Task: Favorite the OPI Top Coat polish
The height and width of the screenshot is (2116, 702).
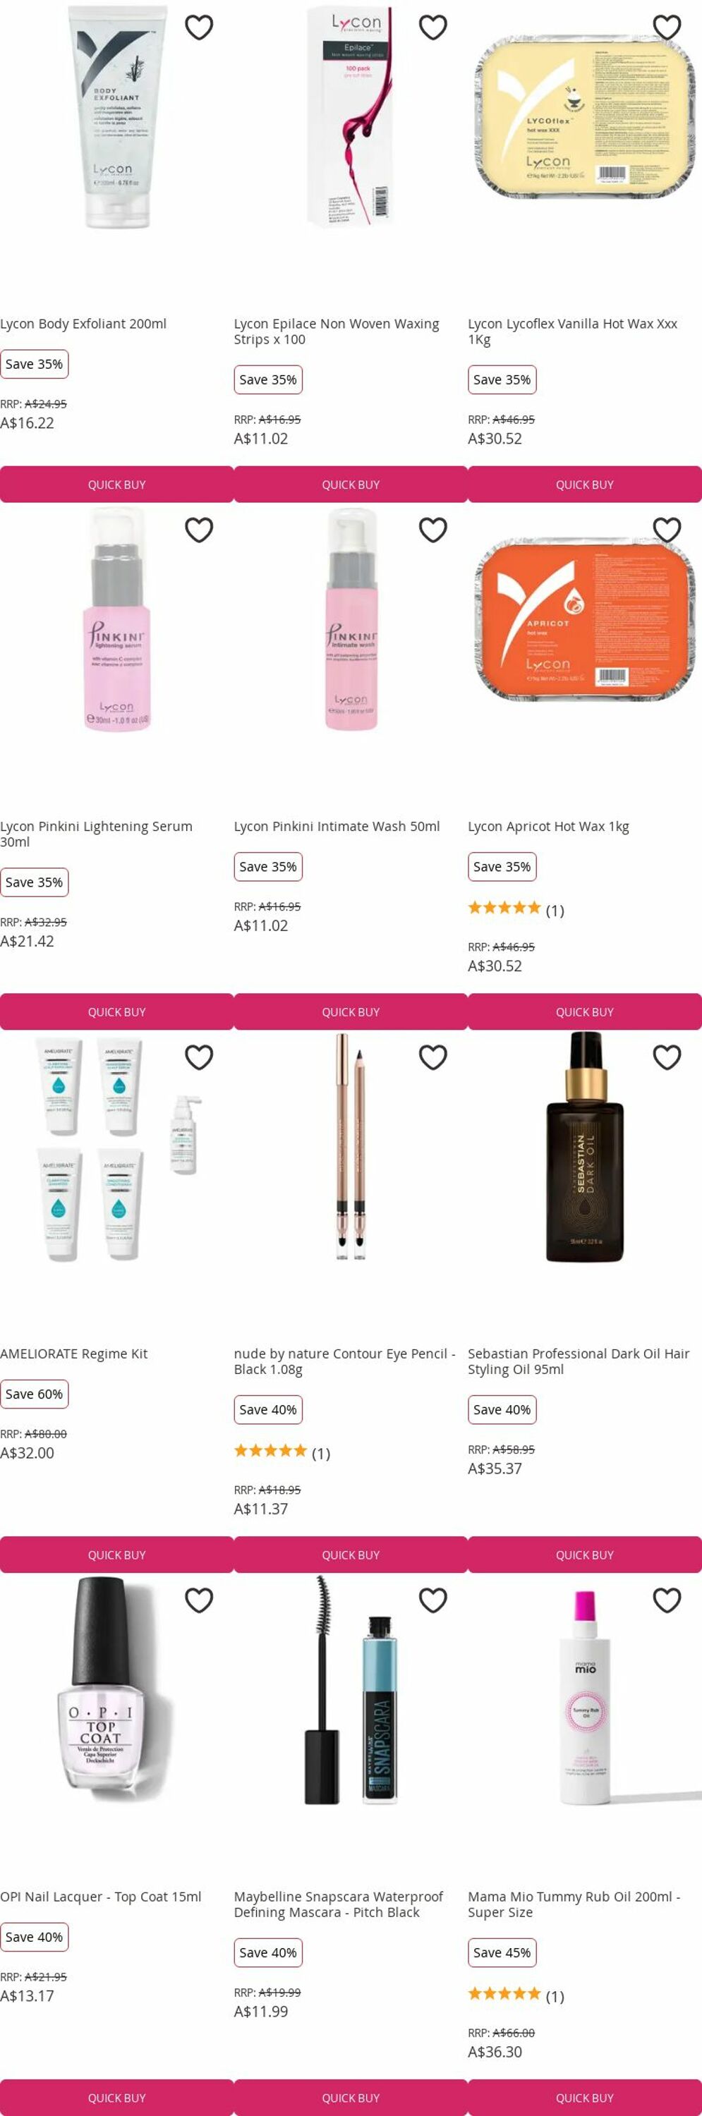Action: coord(199,1601)
